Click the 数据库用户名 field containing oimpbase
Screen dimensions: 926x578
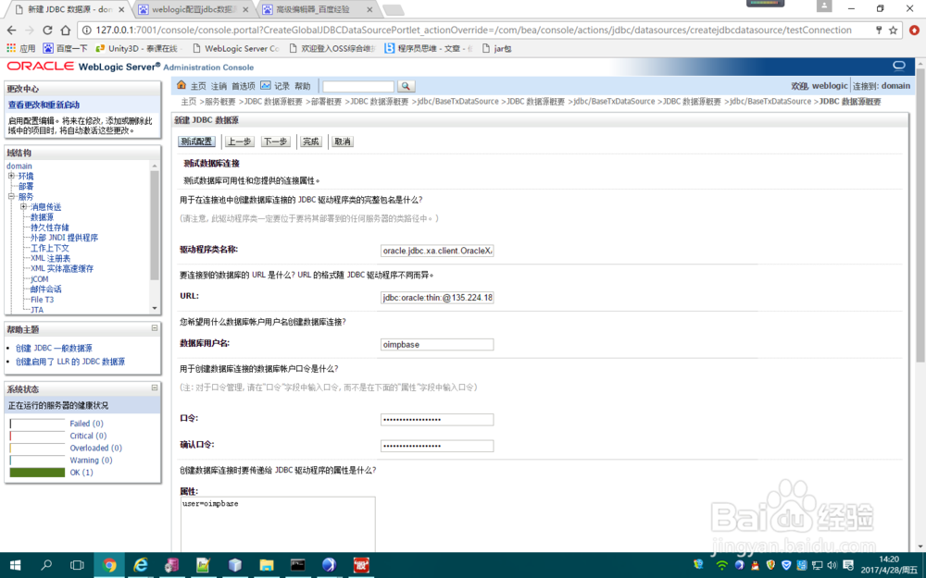click(x=437, y=344)
